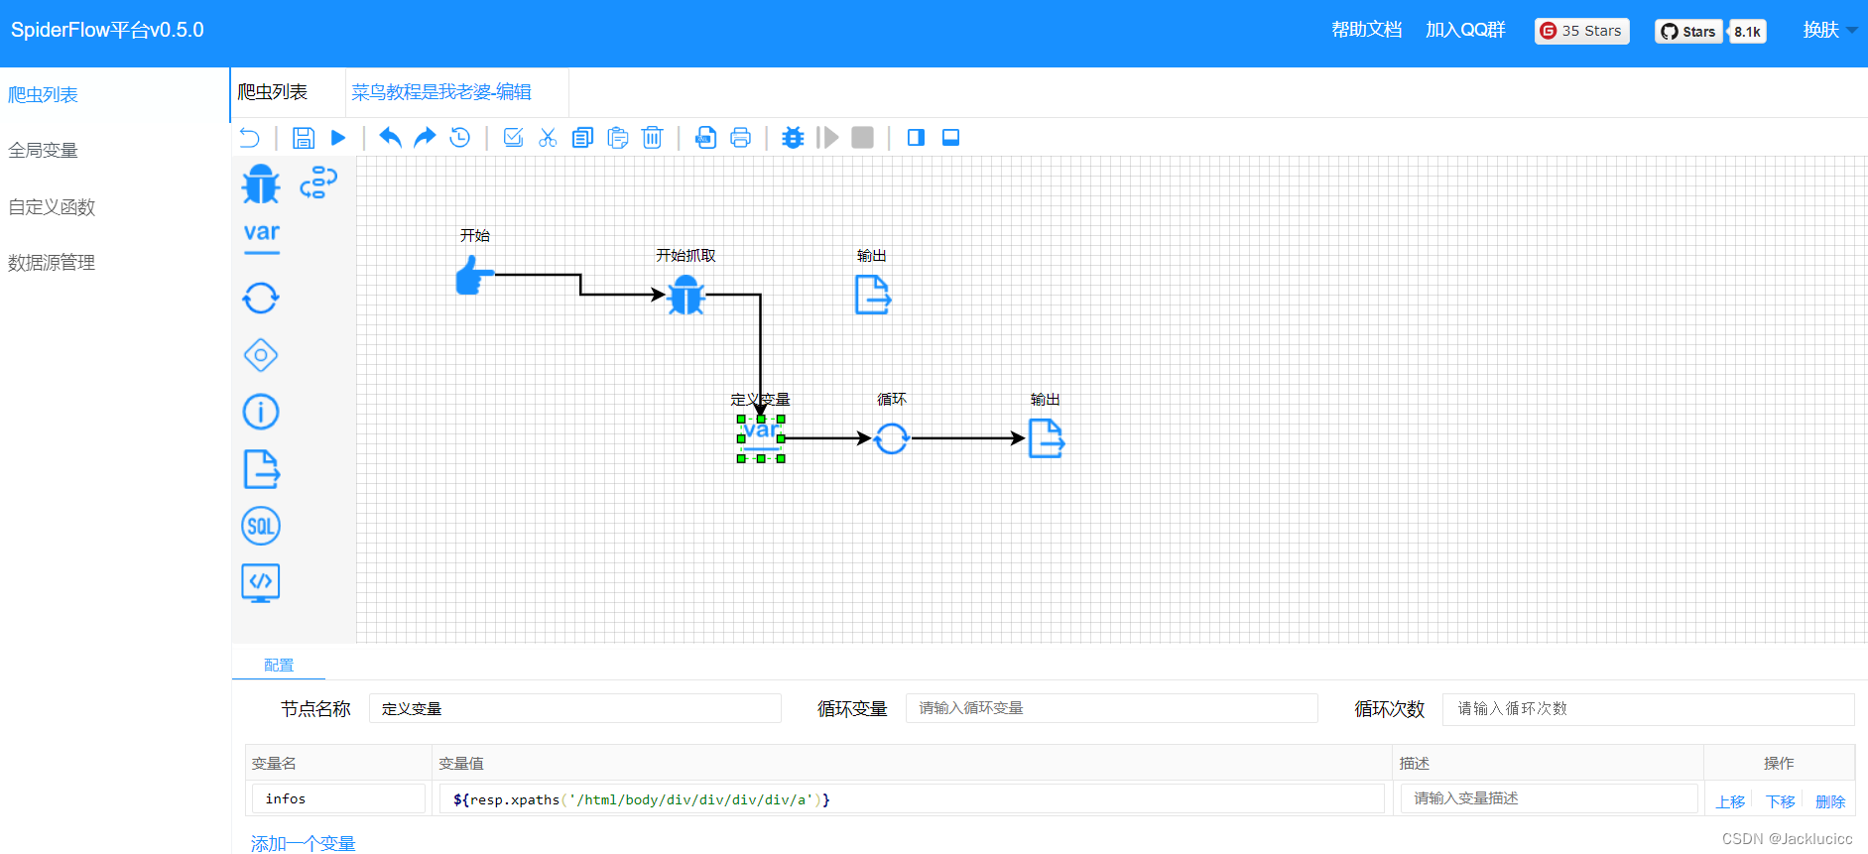Start debug mode with the bug toolbar icon
1868x854 pixels.
point(793,138)
